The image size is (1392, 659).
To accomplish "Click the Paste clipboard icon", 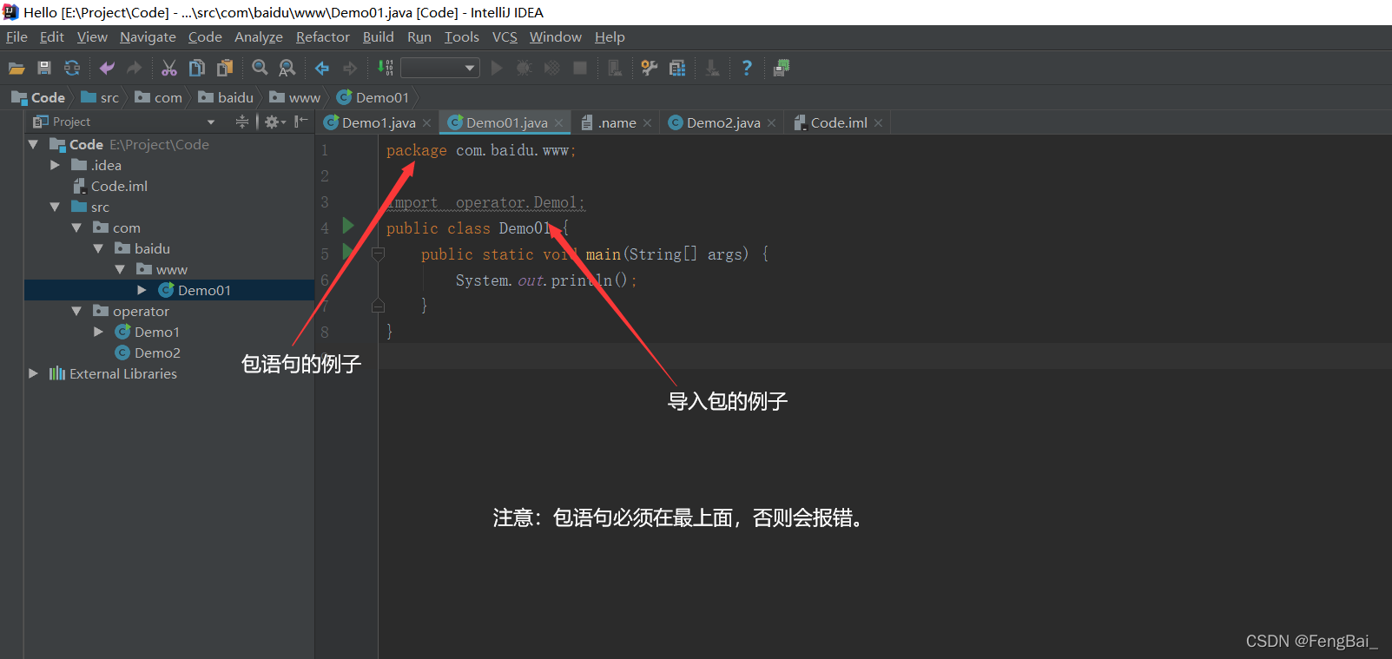I will click(225, 68).
